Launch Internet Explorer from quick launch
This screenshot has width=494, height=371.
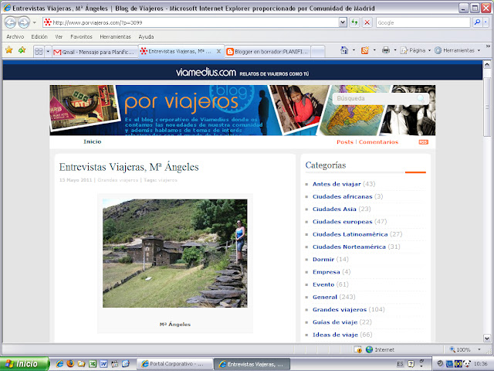click(59, 364)
